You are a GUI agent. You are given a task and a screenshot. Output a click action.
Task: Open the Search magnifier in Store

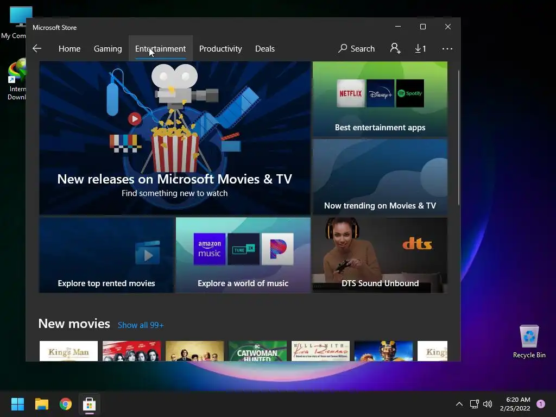(356, 48)
